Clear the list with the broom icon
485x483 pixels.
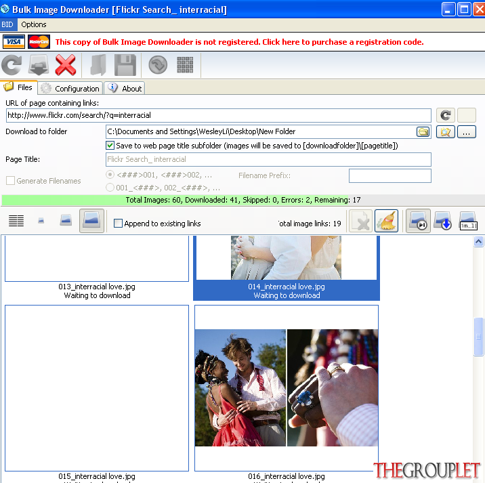386,221
